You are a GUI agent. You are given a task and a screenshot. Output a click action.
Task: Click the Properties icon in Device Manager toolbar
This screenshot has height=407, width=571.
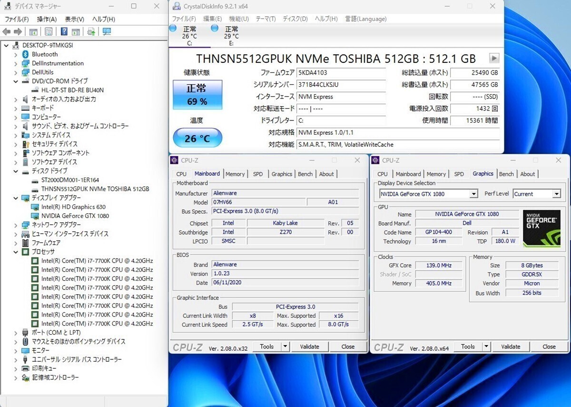[x=48, y=31]
